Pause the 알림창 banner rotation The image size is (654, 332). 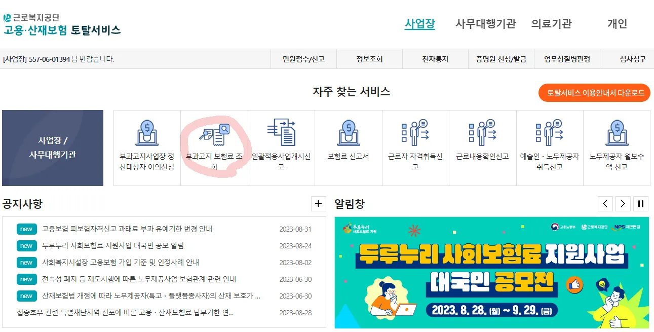tap(641, 204)
